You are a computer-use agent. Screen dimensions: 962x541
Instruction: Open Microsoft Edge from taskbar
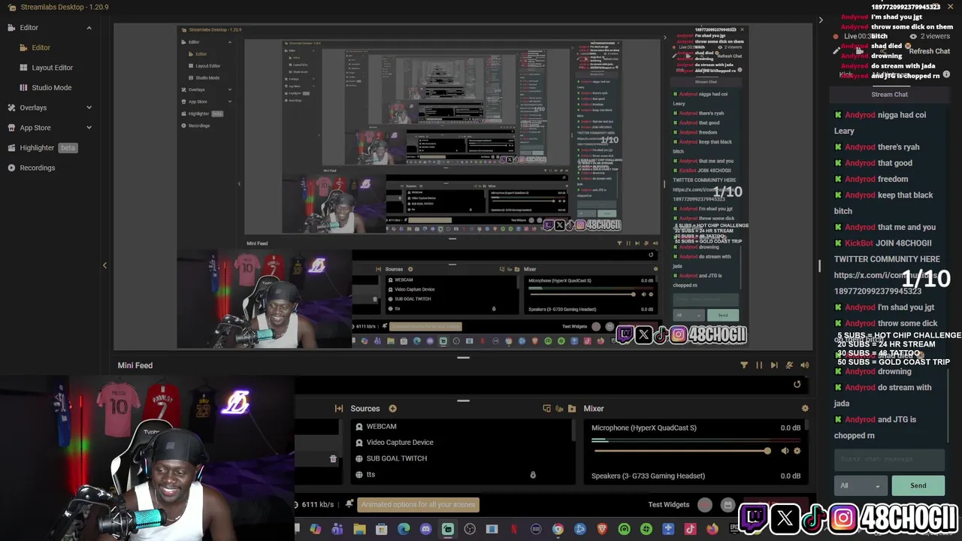click(x=404, y=529)
